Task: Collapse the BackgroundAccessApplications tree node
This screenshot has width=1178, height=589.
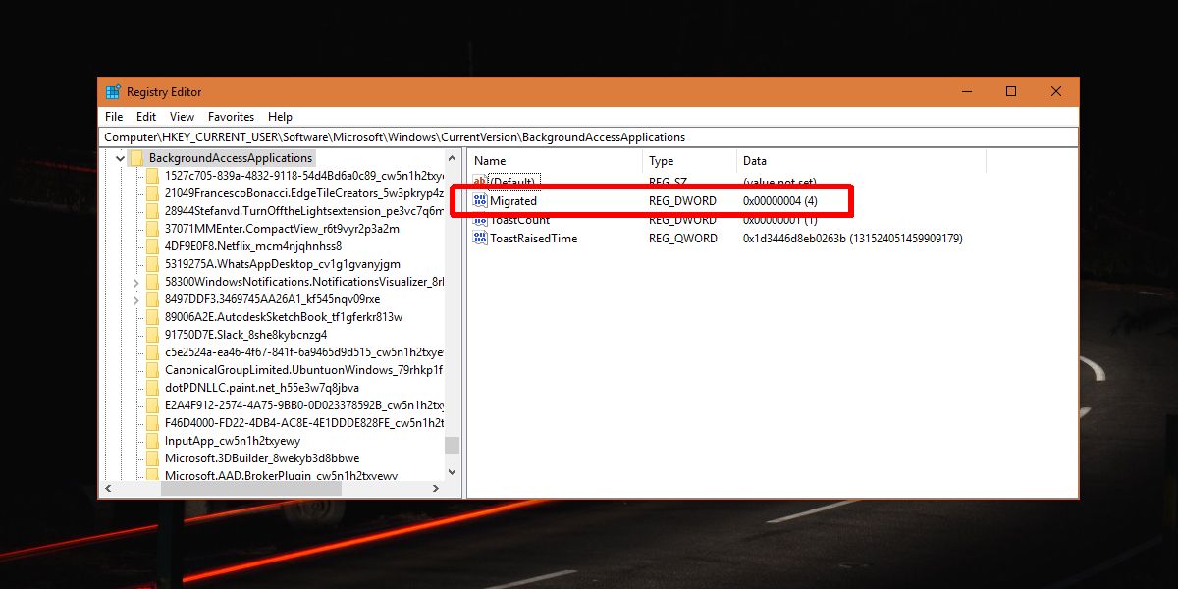Action: (x=120, y=157)
